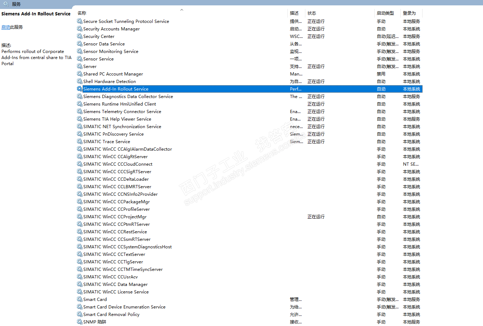Click the NT SE... logon cell for CCCloudConnect
The height and width of the screenshot is (326, 483).
pyautogui.click(x=411, y=164)
